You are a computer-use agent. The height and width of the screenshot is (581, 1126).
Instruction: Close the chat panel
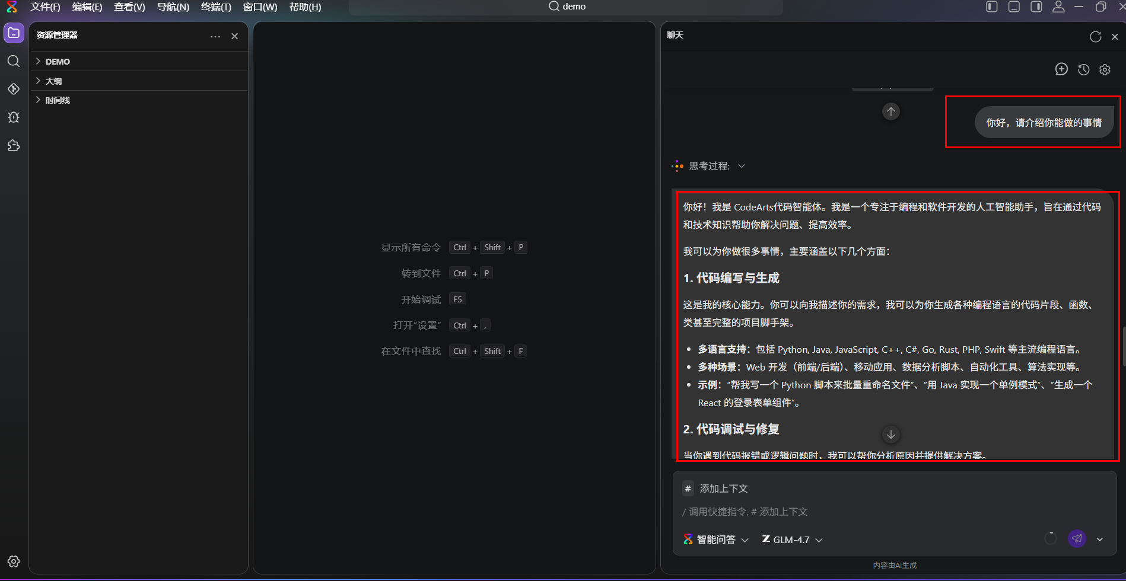coord(1115,37)
